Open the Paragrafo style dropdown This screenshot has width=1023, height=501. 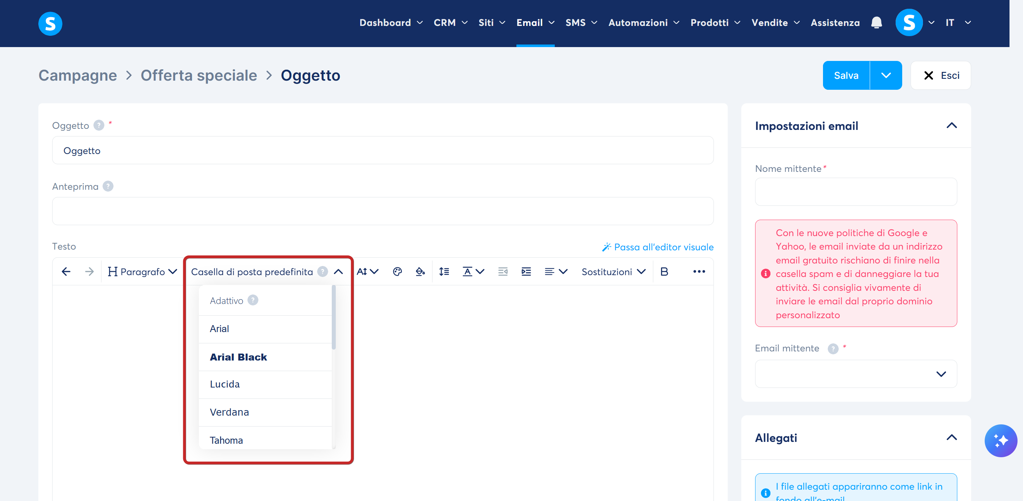tap(142, 271)
